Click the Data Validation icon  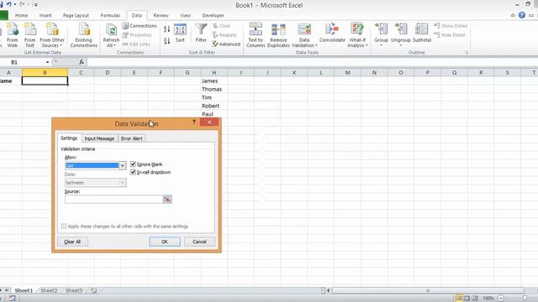pos(304,30)
